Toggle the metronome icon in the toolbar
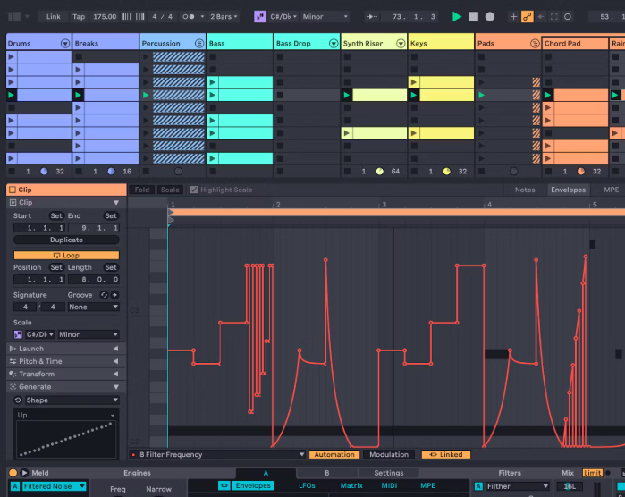The height and width of the screenshot is (497, 625). click(x=190, y=16)
